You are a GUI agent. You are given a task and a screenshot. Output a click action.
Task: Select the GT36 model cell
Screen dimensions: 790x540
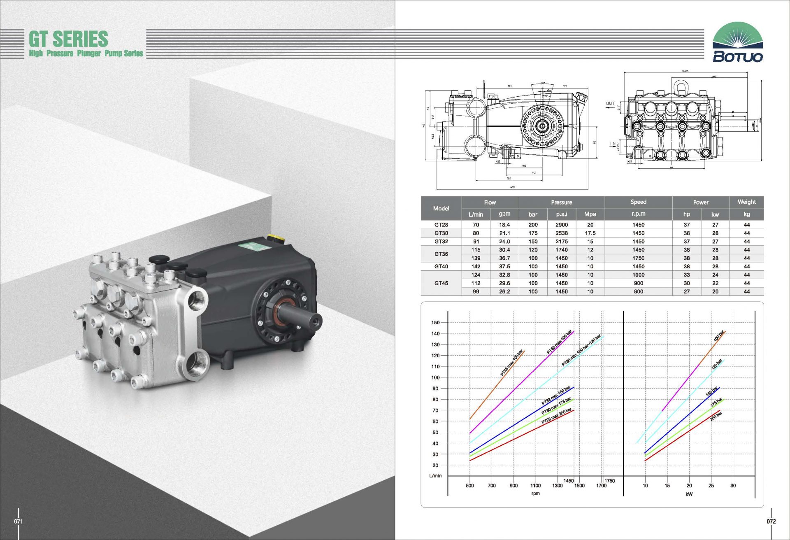click(441, 254)
